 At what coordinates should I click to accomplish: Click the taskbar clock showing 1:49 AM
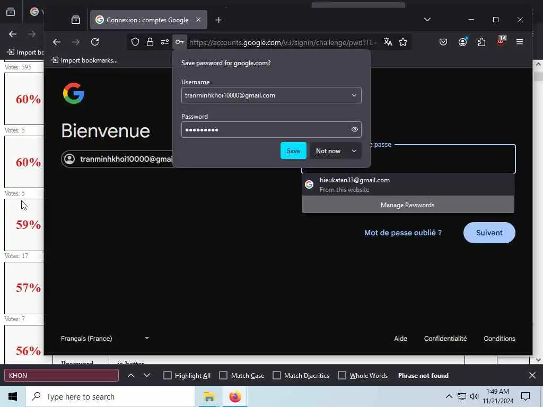(x=497, y=396)
